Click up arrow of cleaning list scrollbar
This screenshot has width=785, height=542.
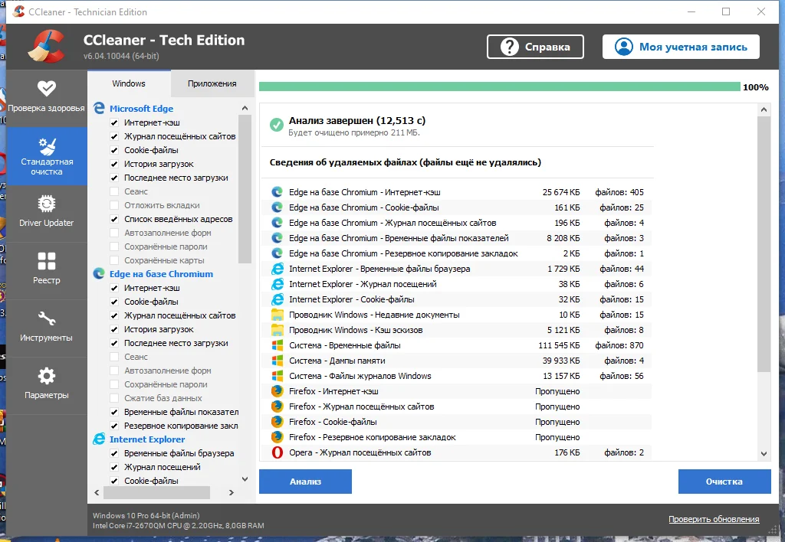245,108
